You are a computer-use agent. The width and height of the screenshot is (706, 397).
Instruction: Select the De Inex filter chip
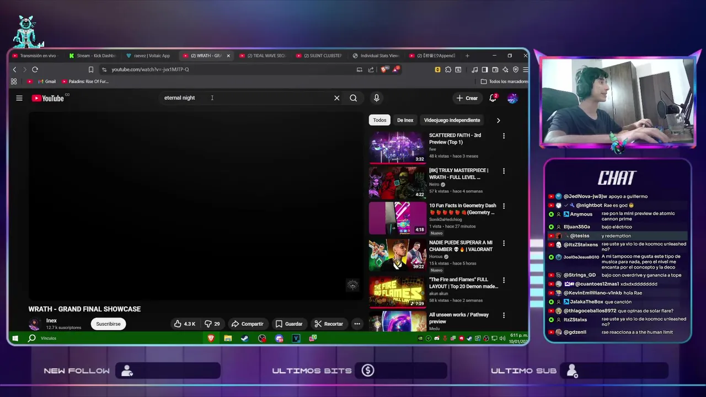coord(405,120)
